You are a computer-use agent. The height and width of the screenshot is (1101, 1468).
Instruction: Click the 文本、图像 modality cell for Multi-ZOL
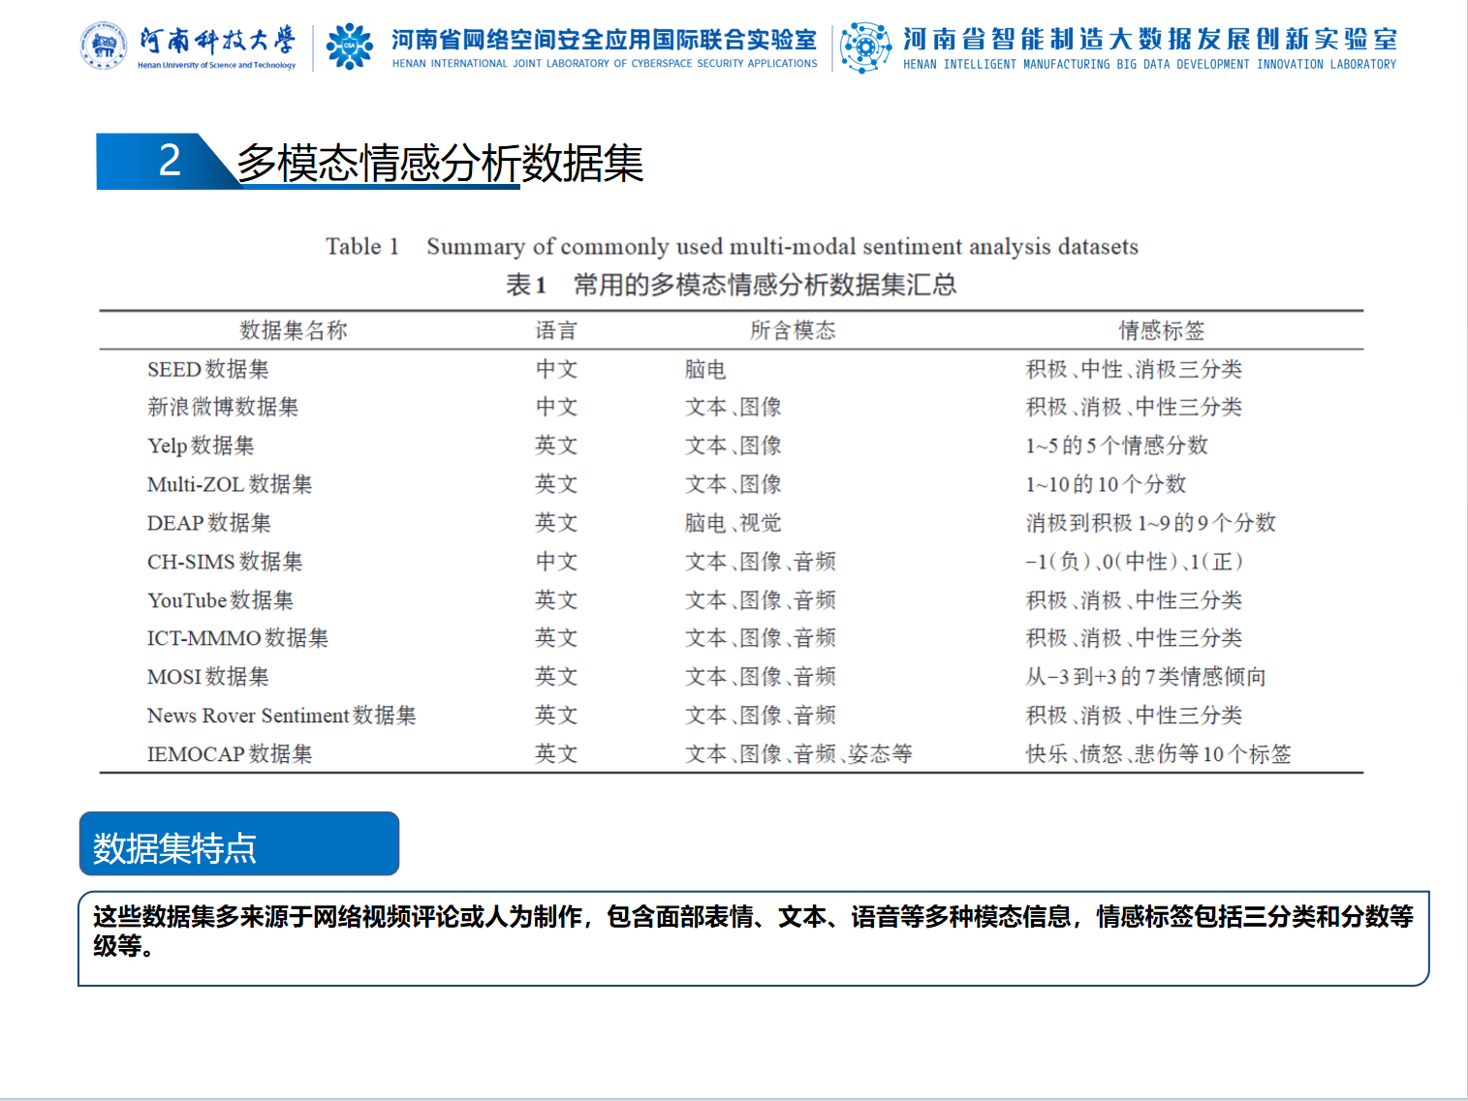click(x=733, y=484)
